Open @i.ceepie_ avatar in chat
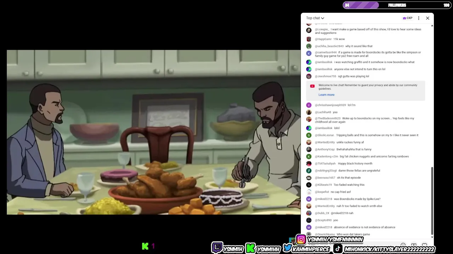This screenshot has width=453, height=254. pyautogui.click(x=309, y=30)
